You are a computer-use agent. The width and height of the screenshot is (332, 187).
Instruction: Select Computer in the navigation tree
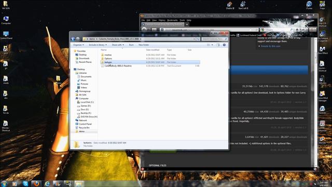(x=84, y=99)
